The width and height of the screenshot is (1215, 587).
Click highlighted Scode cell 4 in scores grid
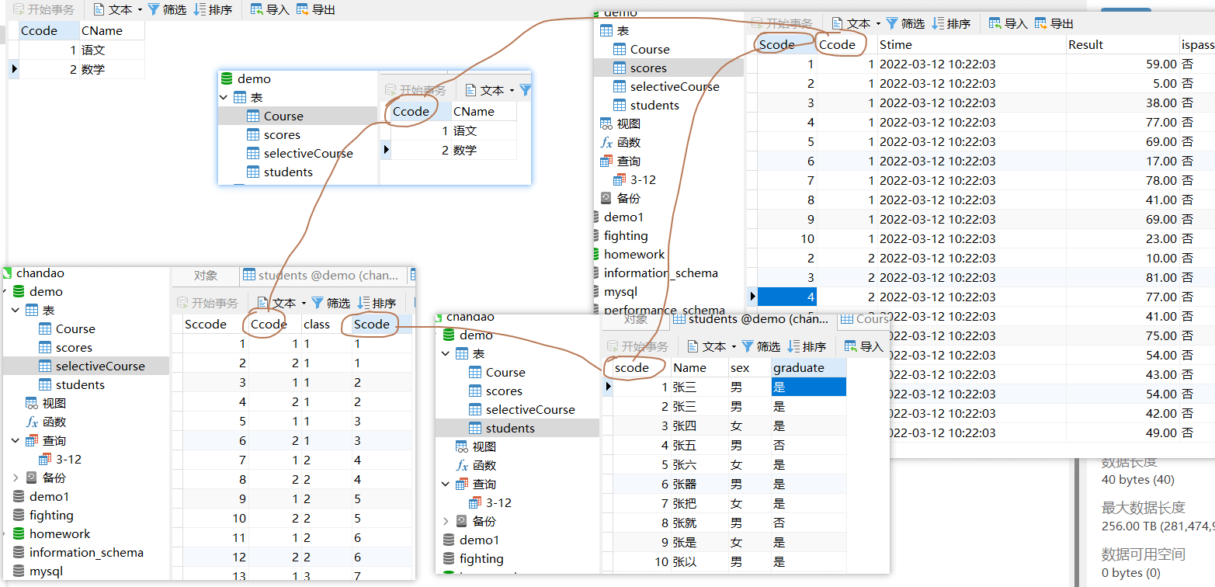coord(786,297)
